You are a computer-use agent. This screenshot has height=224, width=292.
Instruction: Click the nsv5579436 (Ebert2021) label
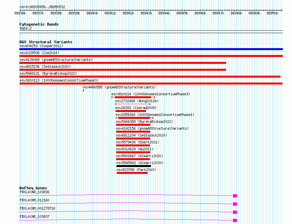pos(137,142)
